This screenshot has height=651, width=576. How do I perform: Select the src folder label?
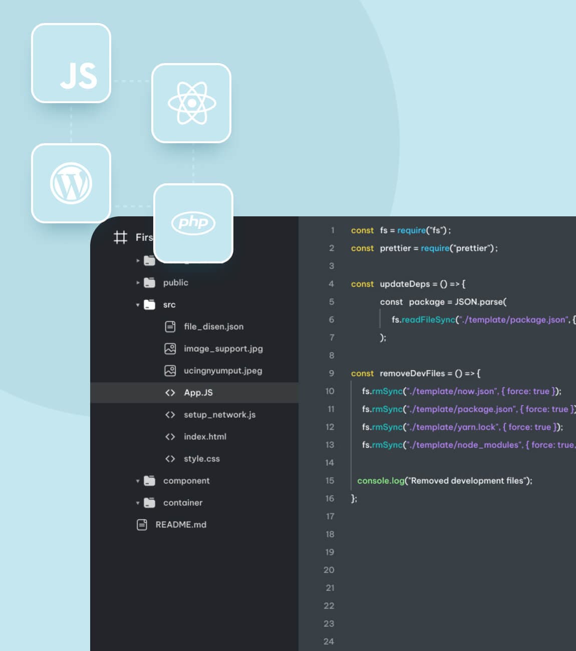pyautogui.click(x=169, y=304)
